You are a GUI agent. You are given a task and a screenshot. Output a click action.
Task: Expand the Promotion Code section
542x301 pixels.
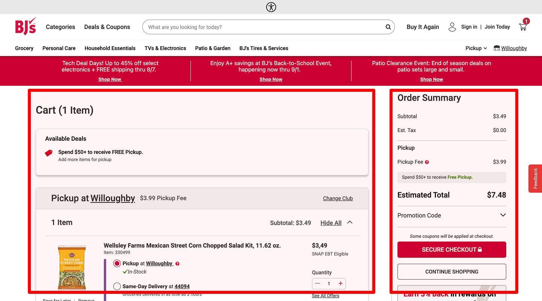(x=503, y=215)
